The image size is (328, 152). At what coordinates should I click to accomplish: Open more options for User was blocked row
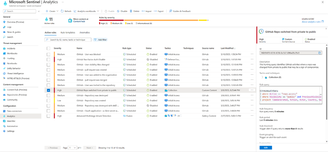pyautogui.click(x=252, y=54)
